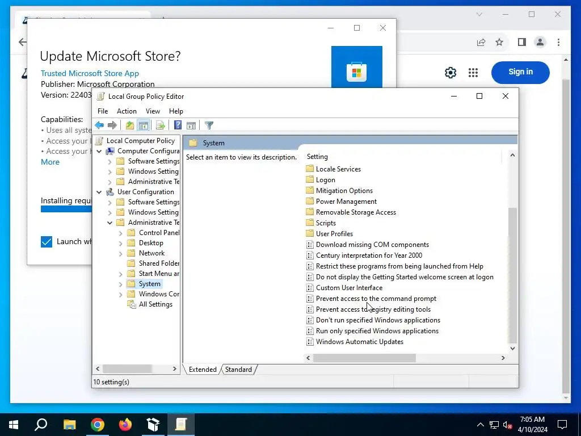Click network icon in system tray
The width and height of the screenshot is (581, 436).
(494, 425)
